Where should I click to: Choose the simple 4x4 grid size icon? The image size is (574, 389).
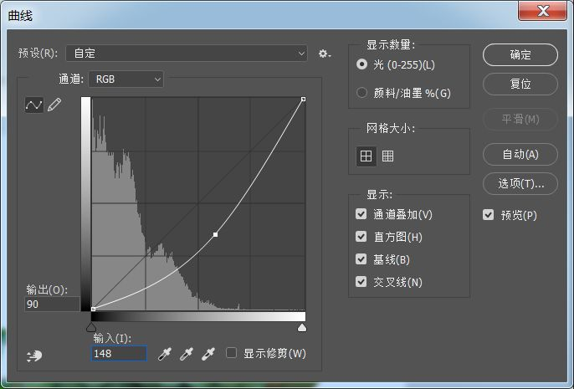point(366,156)
